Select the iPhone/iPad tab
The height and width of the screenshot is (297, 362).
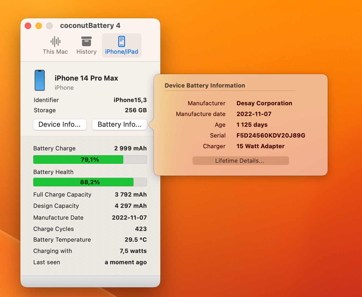coord(121,45)
